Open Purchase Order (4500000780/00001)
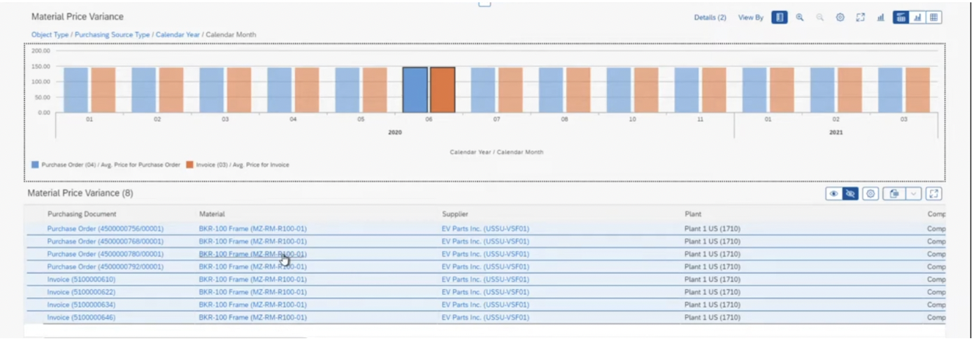This screenshot has height=339, width=976. coord(105,253)
